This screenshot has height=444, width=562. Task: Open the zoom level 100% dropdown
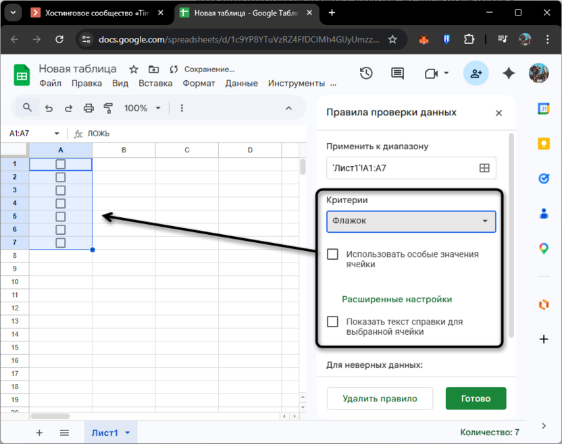142,107
